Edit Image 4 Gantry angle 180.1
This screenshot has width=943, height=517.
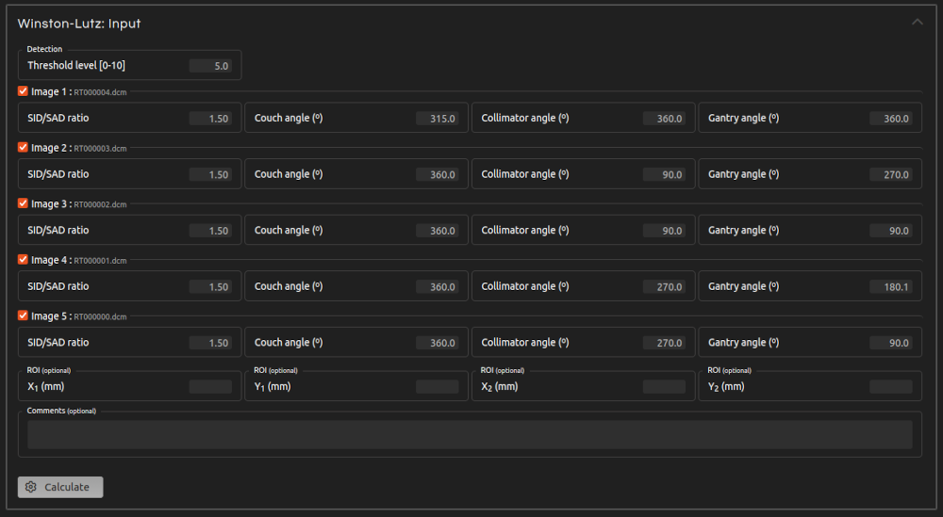(x=891, y=286)
